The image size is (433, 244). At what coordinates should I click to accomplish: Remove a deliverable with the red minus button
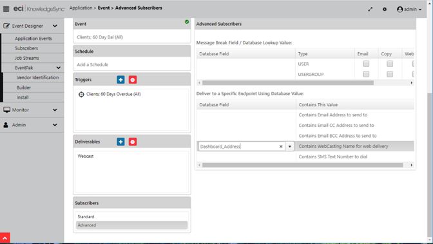tap(133, 142)
